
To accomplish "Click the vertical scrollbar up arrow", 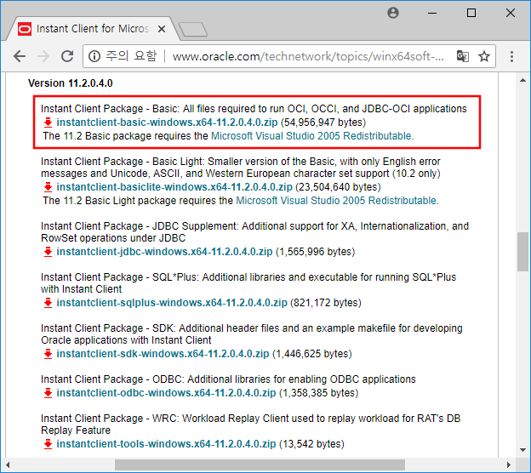I will 522,80.
